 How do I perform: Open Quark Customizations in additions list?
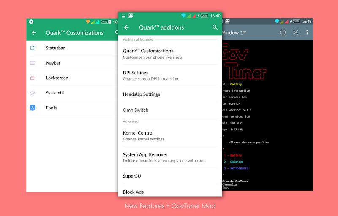(170, 54)
